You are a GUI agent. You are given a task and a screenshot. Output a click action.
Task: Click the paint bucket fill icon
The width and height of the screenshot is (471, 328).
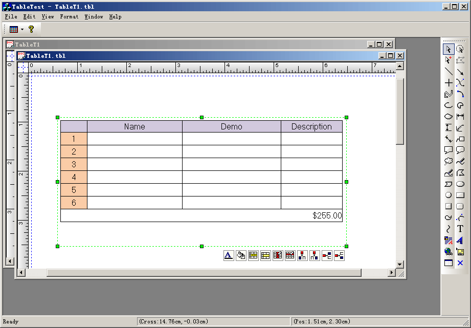(241, 255)
